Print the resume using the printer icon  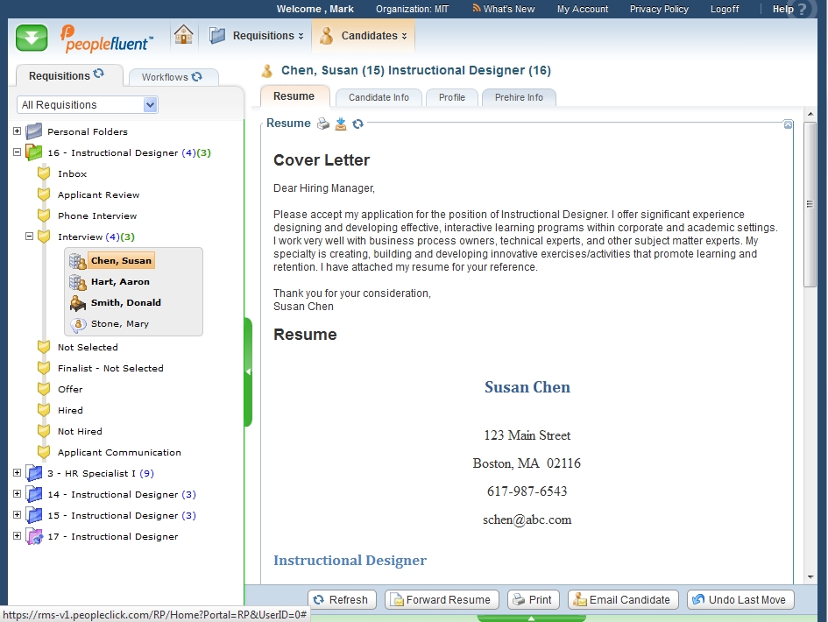(323, 124)
